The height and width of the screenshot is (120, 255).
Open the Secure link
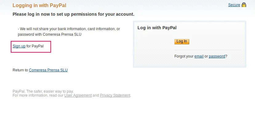click(x=234, y=5)
